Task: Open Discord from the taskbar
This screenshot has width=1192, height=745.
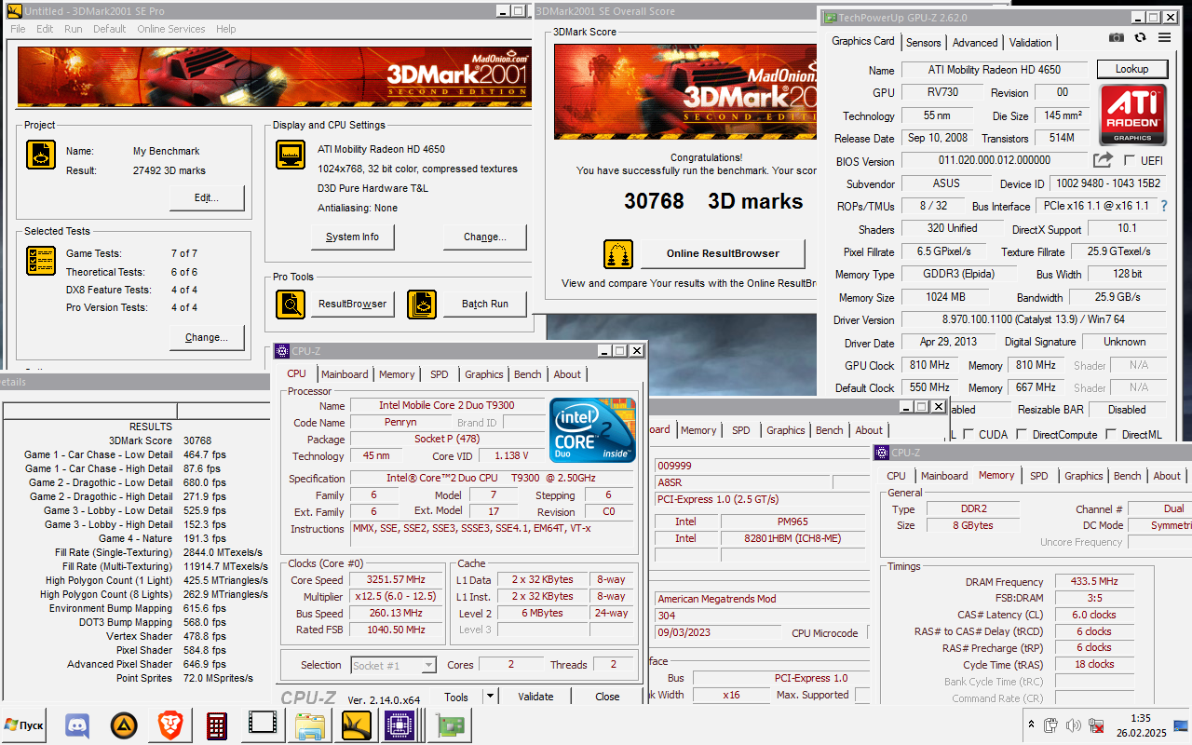Action: click(x=76, y=725)
